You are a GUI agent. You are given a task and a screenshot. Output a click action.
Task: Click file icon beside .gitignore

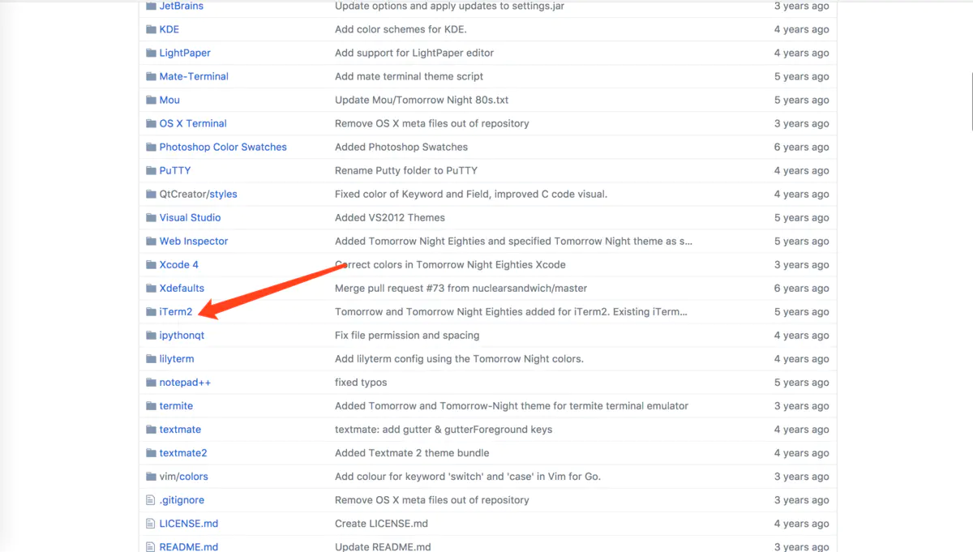click(x=150, y=500)
